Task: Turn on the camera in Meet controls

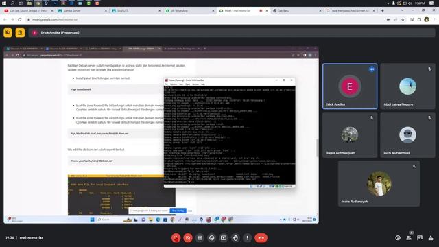Action: (188, 238)
